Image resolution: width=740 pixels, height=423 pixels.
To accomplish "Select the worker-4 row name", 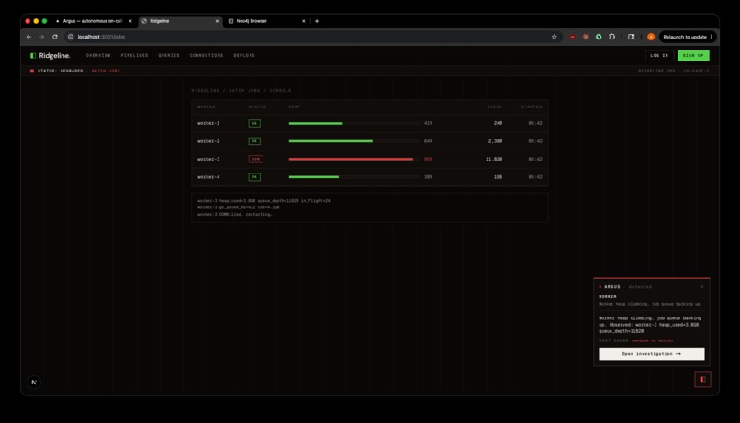I will 208,177.
